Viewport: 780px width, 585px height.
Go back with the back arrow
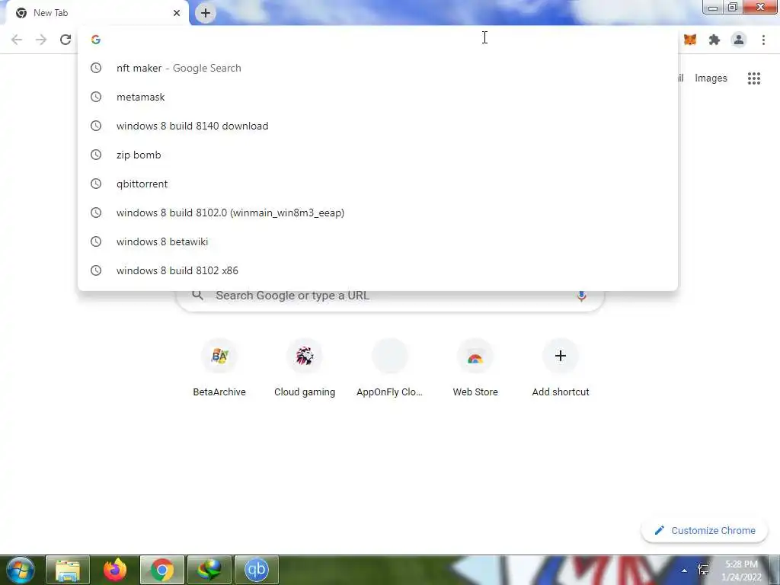(x=17, y=40)
